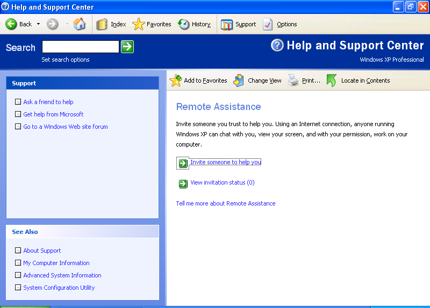Click the green Back arrow icon
430x308 pixels.
point(11,24)
